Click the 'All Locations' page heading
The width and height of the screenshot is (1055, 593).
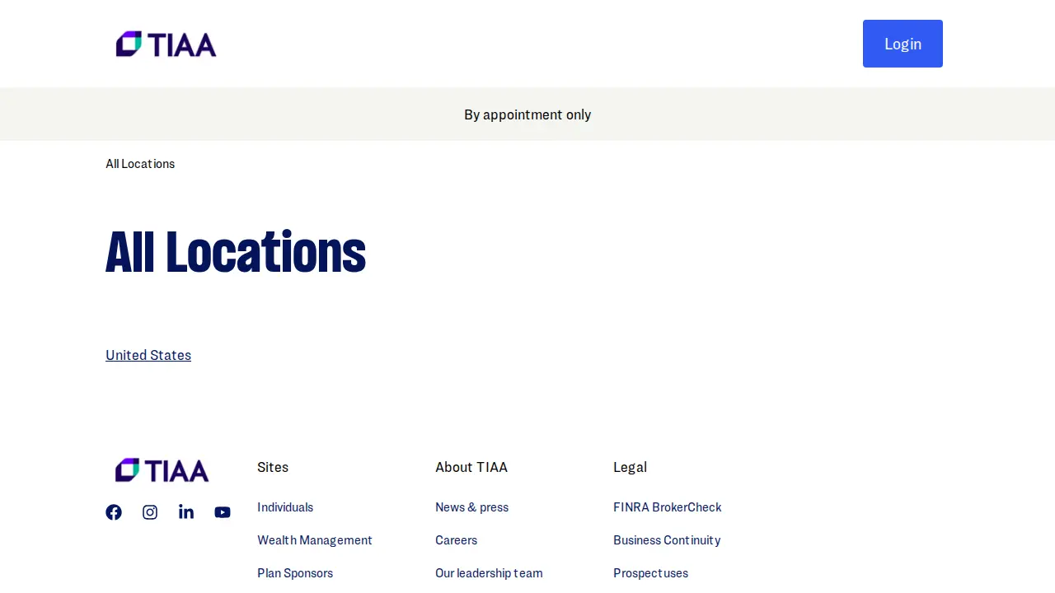click(x=236, y=252)
